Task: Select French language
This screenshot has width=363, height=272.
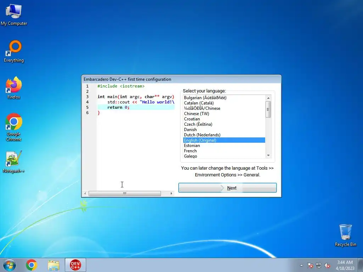Action: point(224,151)
